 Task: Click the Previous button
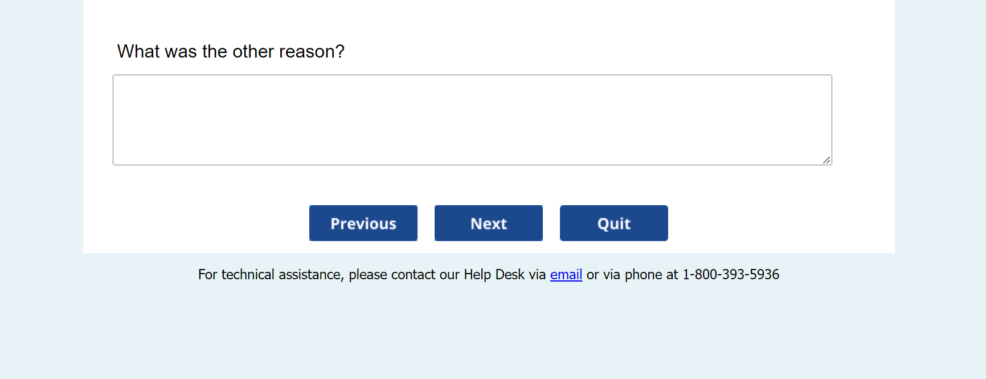363,223
